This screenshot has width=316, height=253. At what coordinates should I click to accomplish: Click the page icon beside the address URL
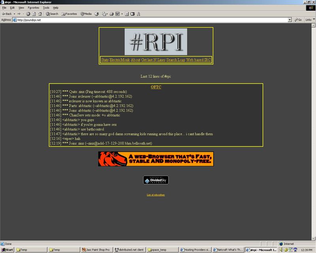click(15, 20)
